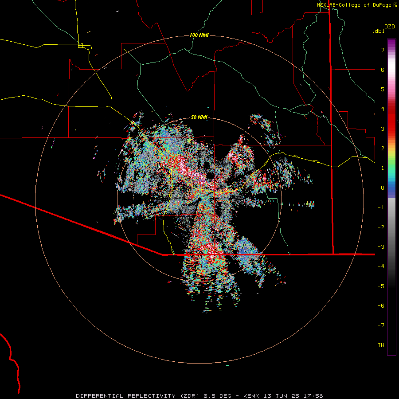Click the DZD legend title
The width and height of the screenshot is (399, 399).
tap(390, 27)
